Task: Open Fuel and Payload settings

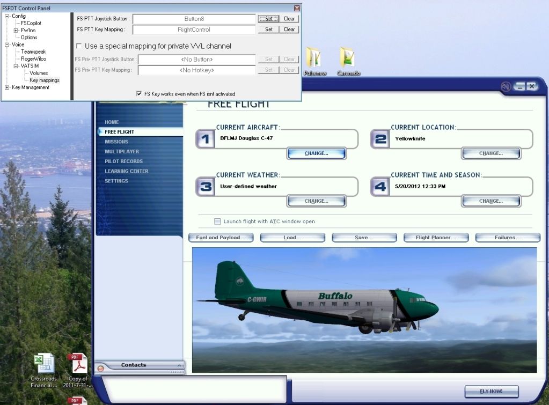Action: tap(221, 238)
